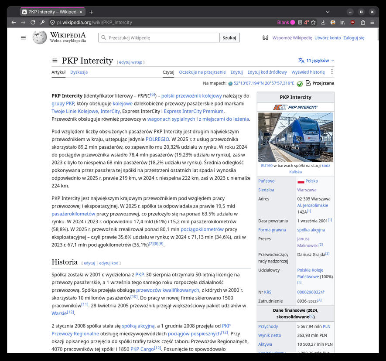Screen dimensions: 386x361
Task: Open the three-dot more options menu
Action: [332, 72]
